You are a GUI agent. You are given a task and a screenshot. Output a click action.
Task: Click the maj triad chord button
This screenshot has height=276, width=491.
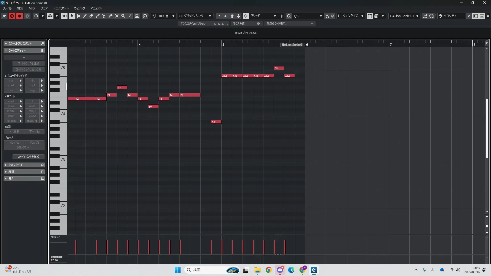(x=11, y=80)
